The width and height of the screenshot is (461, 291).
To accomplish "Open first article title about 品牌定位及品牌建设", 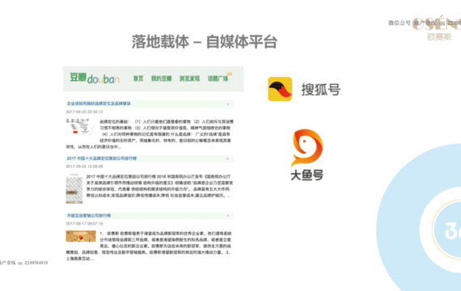I will point(99,103).
